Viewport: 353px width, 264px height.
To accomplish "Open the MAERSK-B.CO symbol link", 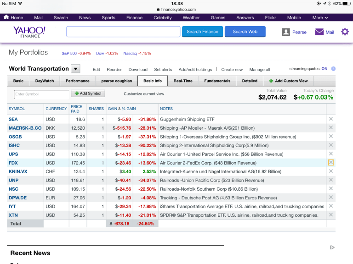I will [25, 128].
